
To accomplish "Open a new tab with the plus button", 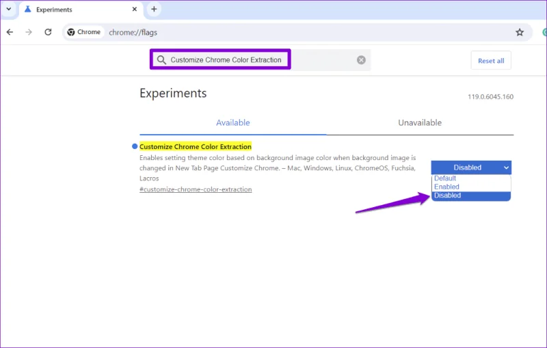I will point(154,9).
